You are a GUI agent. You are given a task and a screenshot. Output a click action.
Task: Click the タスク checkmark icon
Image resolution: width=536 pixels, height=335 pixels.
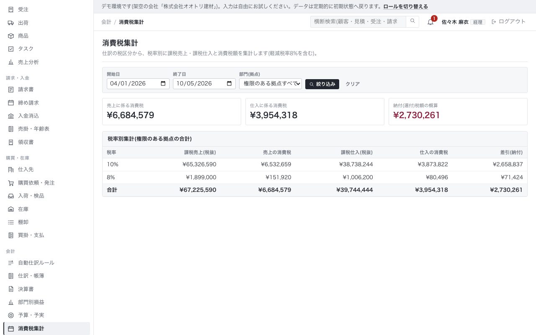click(11, 49)
